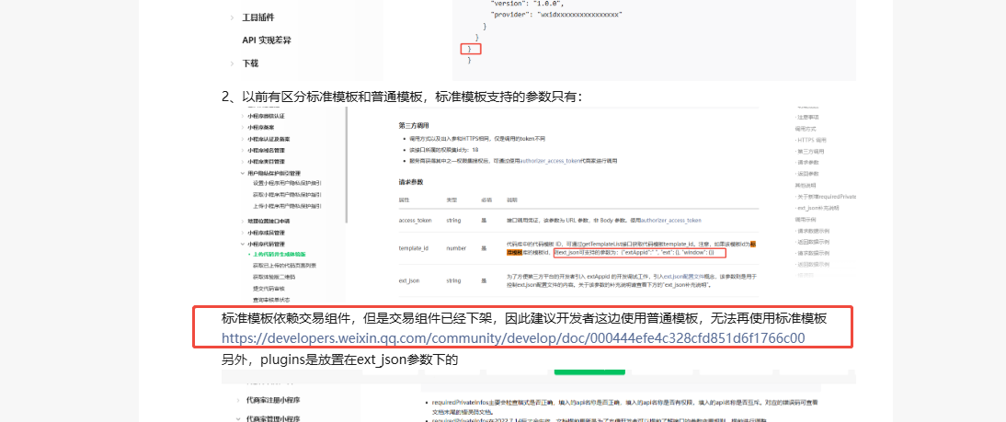Image resolution: width=1006 pixels, height=422 pixels.
Task: Jump to ext_json补充说明 in page outline
Action: tap(818, 208)
